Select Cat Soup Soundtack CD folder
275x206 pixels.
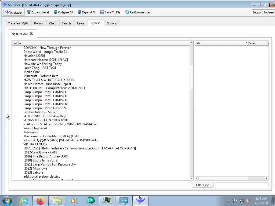point(79,148)
